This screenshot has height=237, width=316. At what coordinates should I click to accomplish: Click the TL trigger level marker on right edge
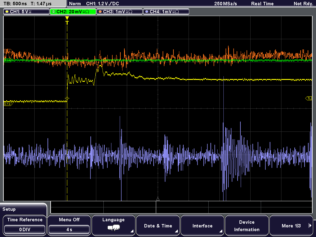pyautogui.click(x=309, y=98)
